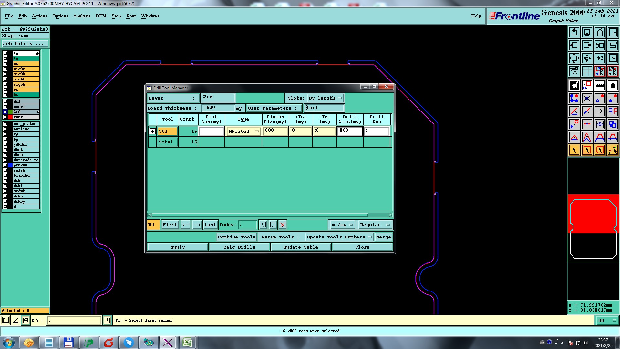Image resolution: width=620 pixels, height=349 pixels.
Task: Open the DFM menu
Action: (x=101, y=16)
